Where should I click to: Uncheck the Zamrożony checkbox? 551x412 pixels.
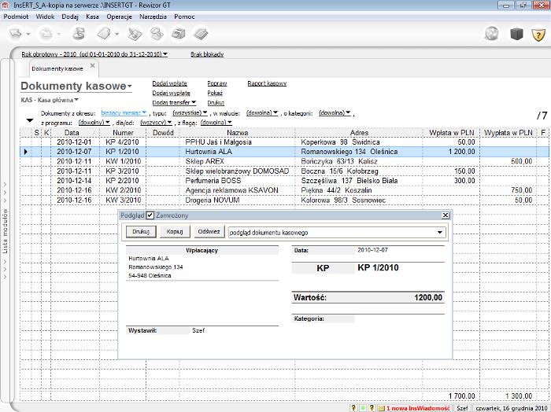pyautogui.click(x=150, y=215)
